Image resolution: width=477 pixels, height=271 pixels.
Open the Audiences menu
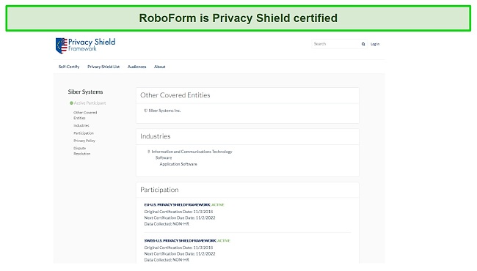coord(137,67)
